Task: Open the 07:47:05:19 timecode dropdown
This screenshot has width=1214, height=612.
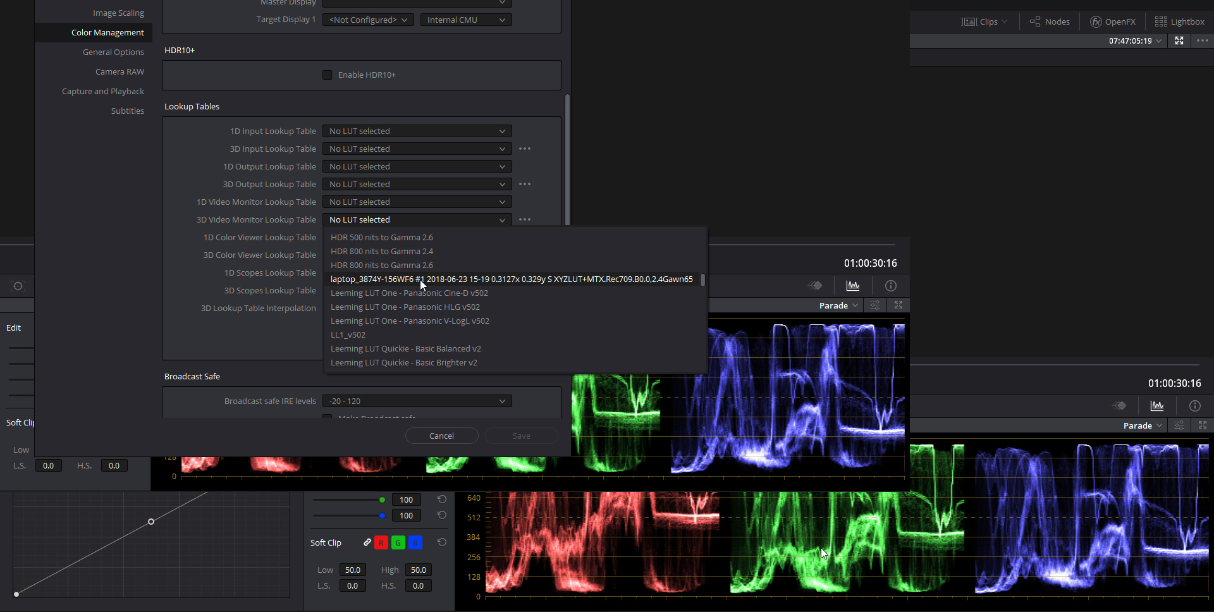Action: tap(1135, 40)
